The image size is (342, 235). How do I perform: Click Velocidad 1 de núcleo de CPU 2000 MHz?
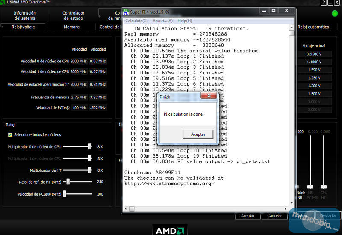coord(79,71)
